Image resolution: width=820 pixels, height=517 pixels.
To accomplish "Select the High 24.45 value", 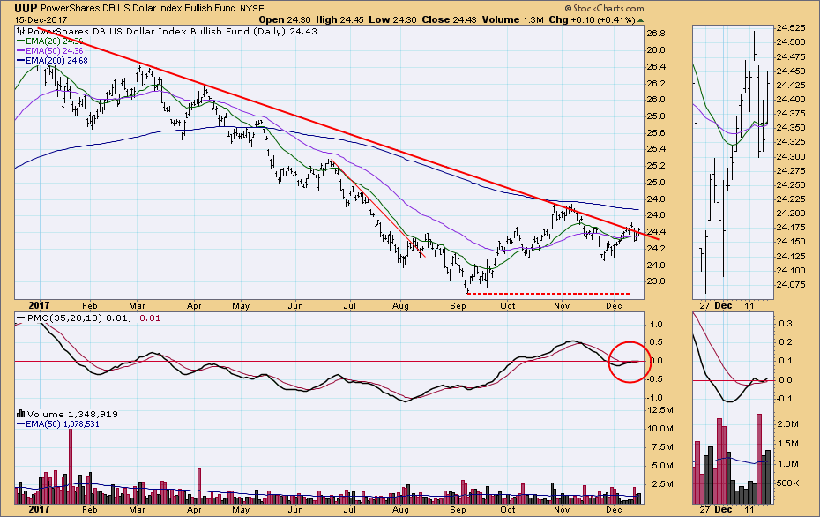I will [340, 19].
